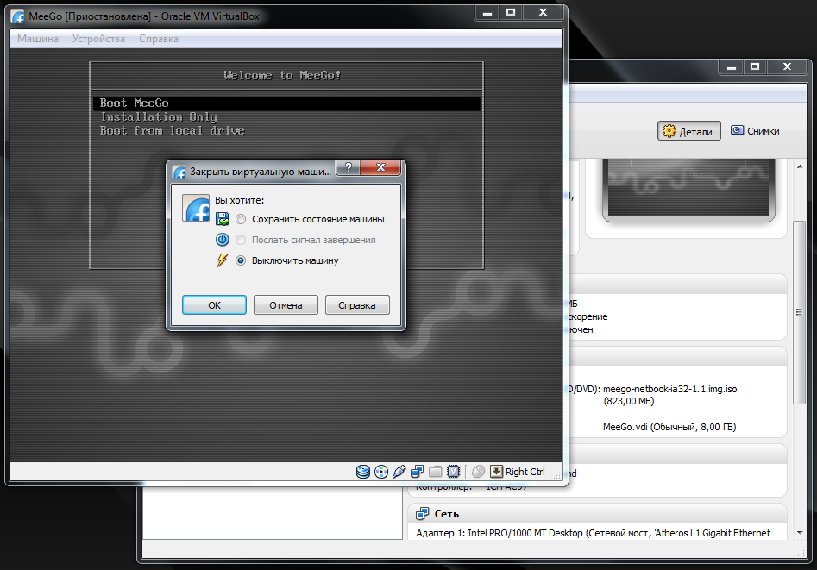Click the details panel scrollbar down arrow
The width and height of the screenshot is (817, 570).
point(801,533)
